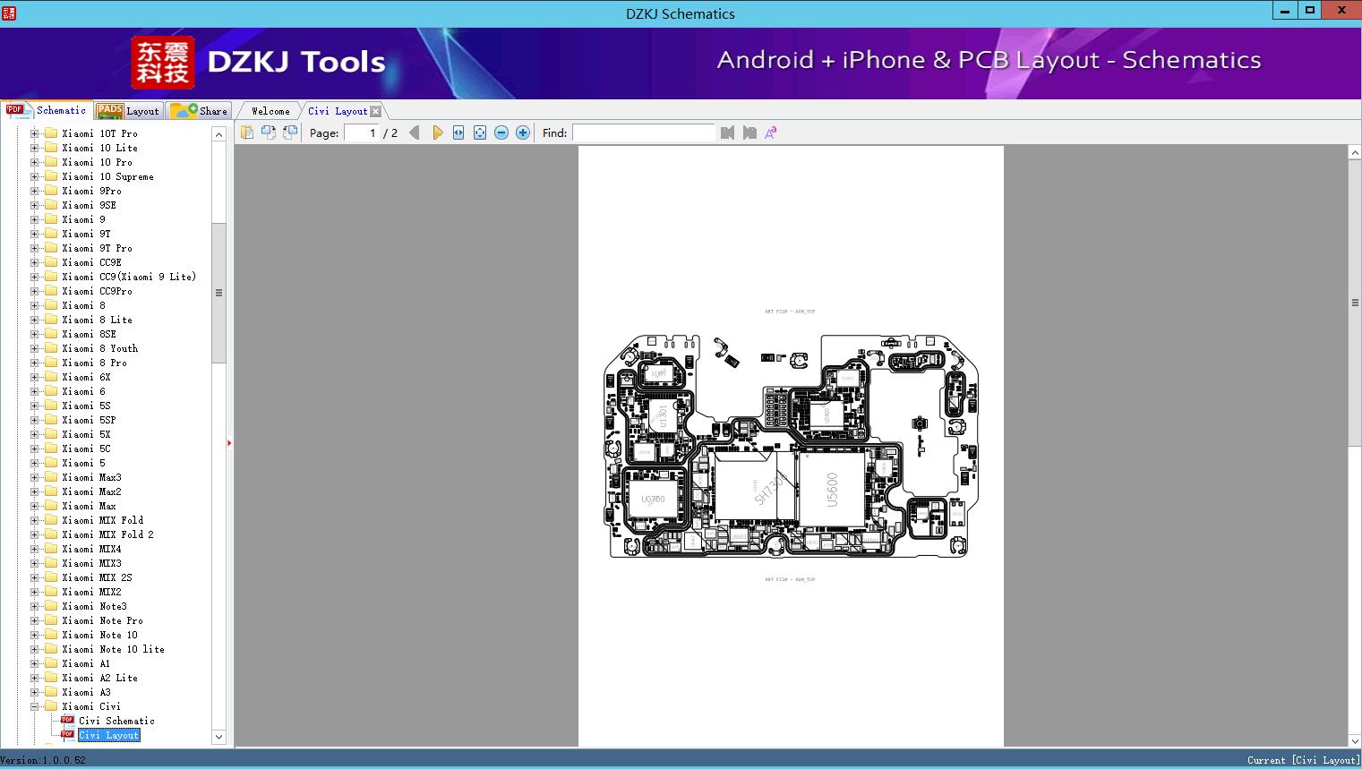Click the page number input field

click(x=362, y=132)
